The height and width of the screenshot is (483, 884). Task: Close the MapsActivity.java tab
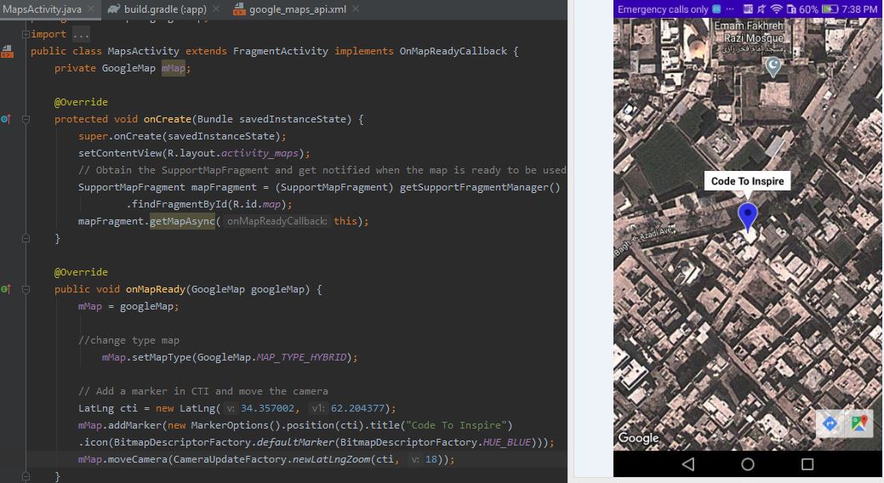pos(91,9)
